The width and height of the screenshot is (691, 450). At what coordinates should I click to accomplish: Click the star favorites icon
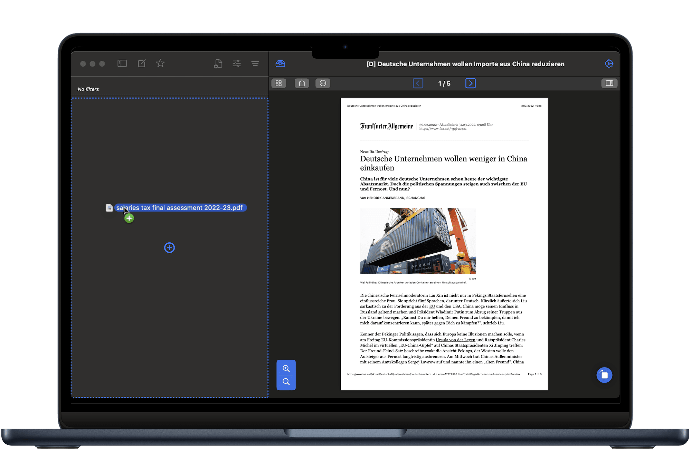[160, 63]
